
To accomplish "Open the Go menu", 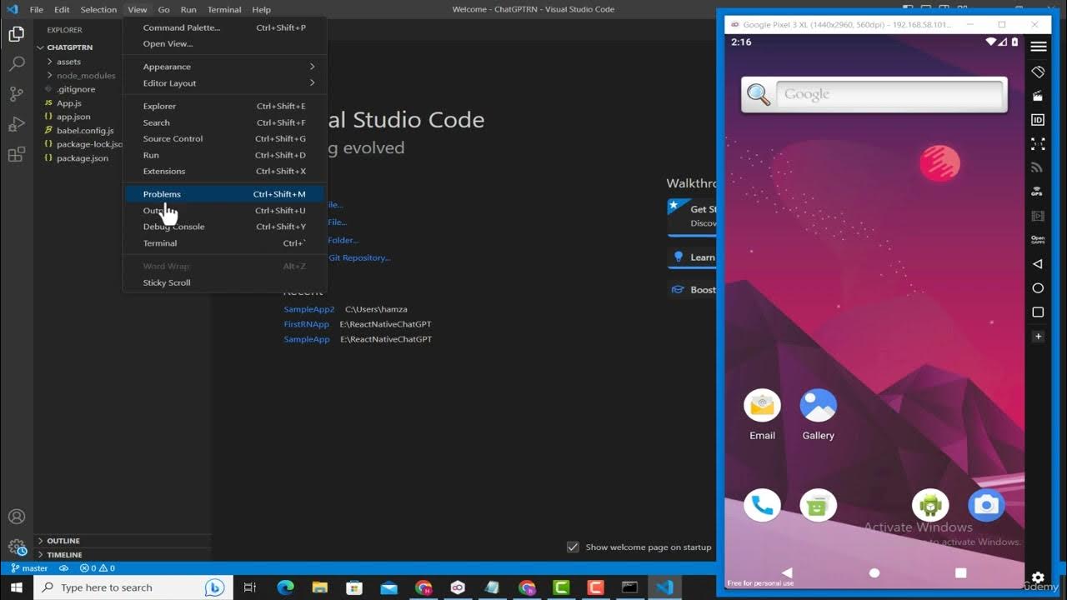I will (163, 9).
